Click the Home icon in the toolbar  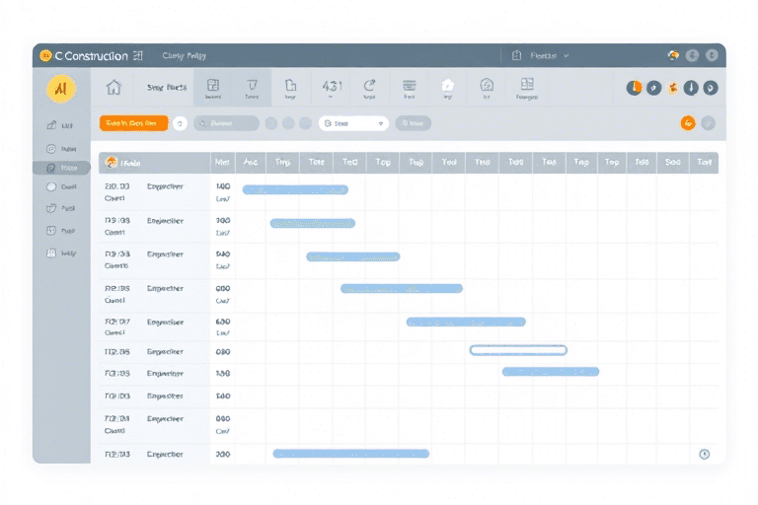(114, 88)
